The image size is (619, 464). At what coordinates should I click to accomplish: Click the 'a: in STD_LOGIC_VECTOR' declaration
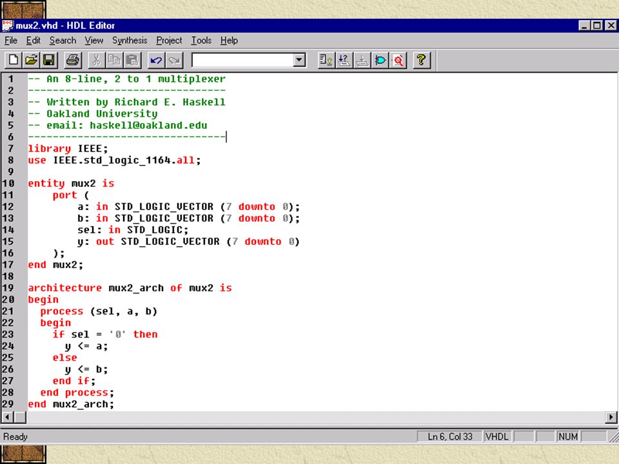point(189,207)
